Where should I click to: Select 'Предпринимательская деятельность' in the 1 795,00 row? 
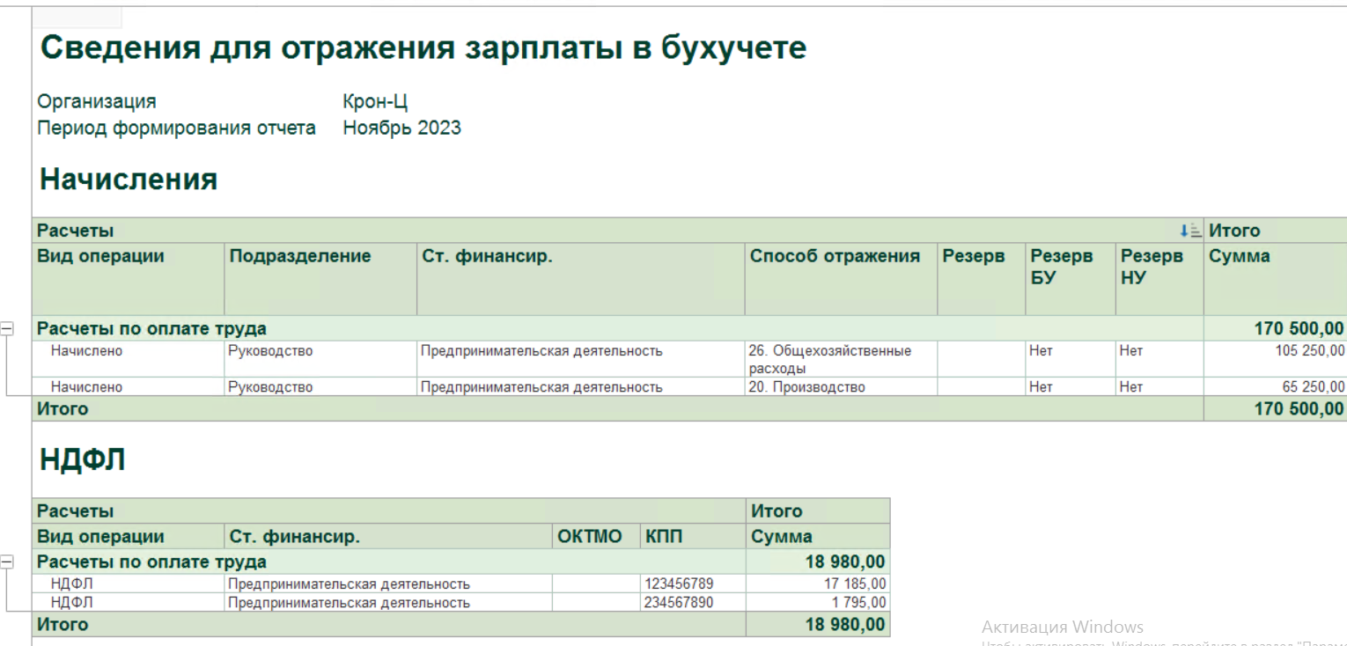point(349,603)
